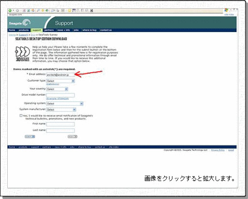Open news + info in top navigation
248x199 pixels.
(x=63, y=30)
